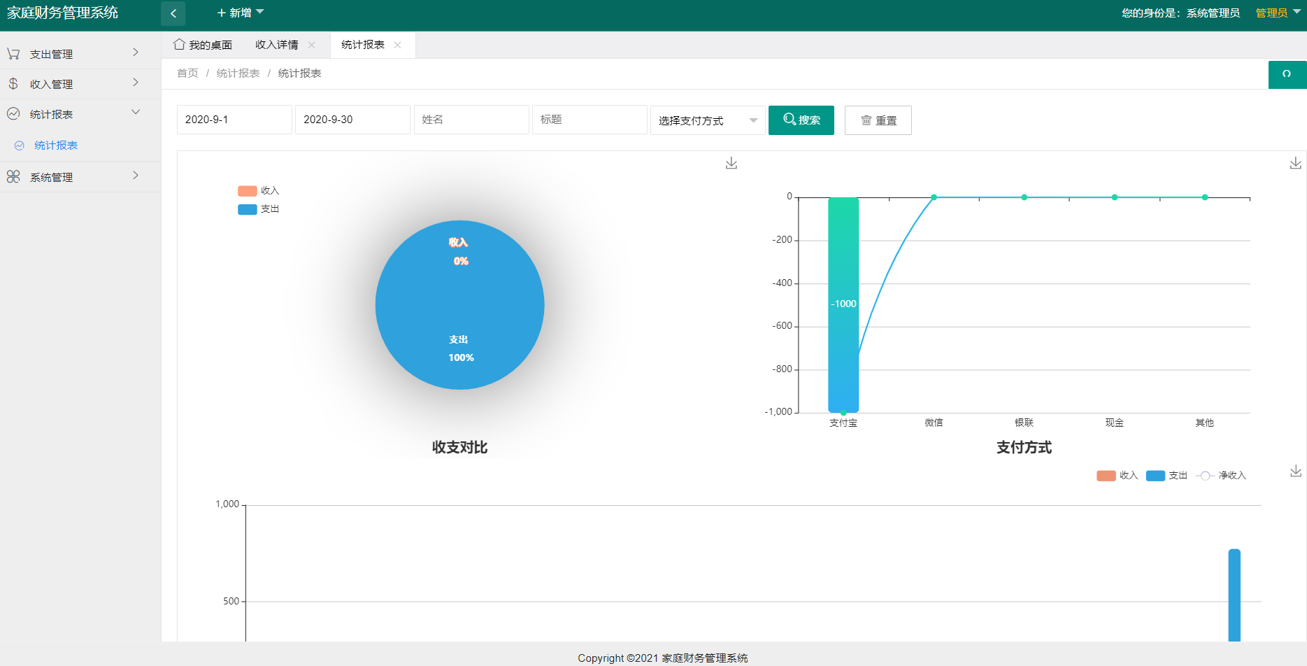
Task: Close the 统计报表 tab
Action: pyautogui.click(x=398, y=45)
